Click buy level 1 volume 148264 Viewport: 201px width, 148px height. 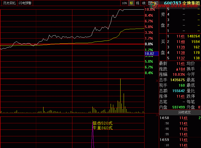click(x=193, y=36)
